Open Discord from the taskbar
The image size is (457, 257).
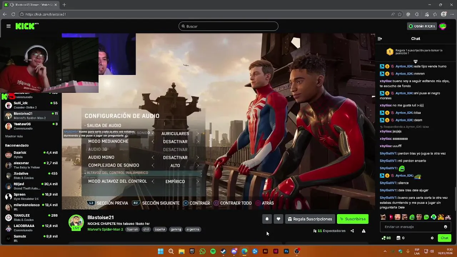(x=234, y=251)
